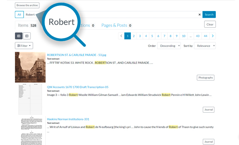Open Haskins Norman Institutions-331 link

click(x=68, y=119)
